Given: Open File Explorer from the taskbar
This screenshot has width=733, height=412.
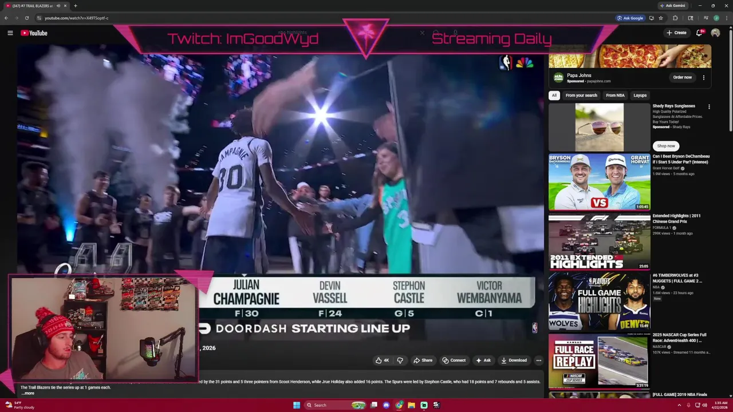Looking at the screenshot, I should (411, 405).
